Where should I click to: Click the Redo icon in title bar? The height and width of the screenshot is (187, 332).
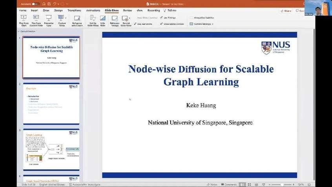pyautogui.click(x=63, y=4)
